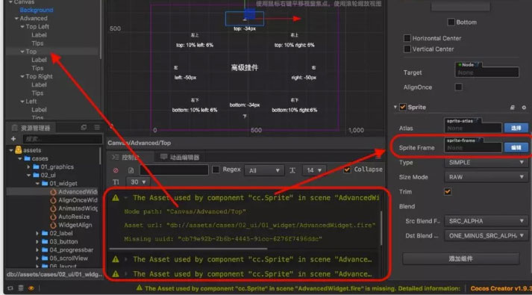Enable the Vertical Center checkbox
This screenshot has width=532, height=295.
coord(407,49)
